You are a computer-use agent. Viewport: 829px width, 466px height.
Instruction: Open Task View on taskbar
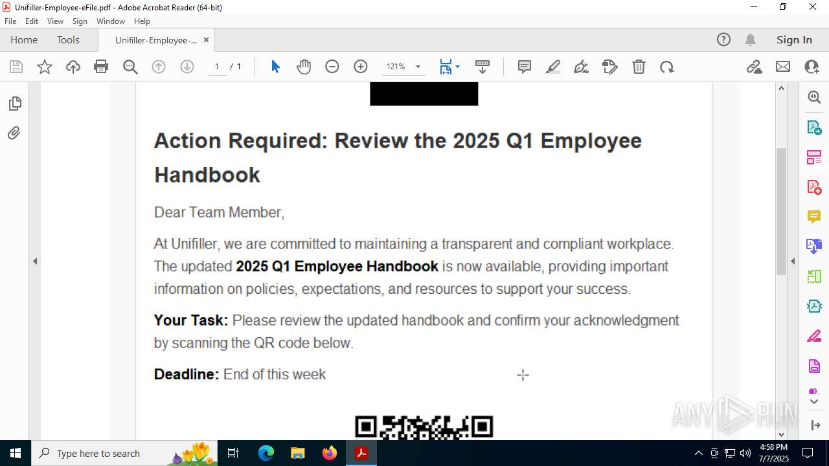(234, 453)
